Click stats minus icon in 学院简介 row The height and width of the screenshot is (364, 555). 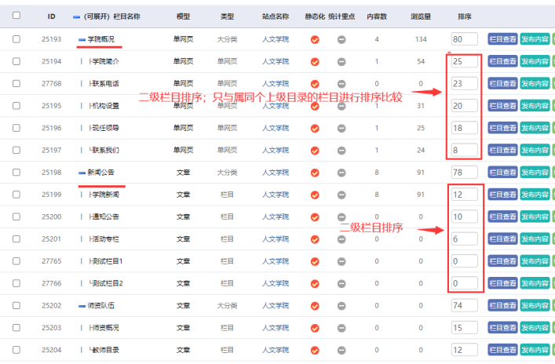341,61
